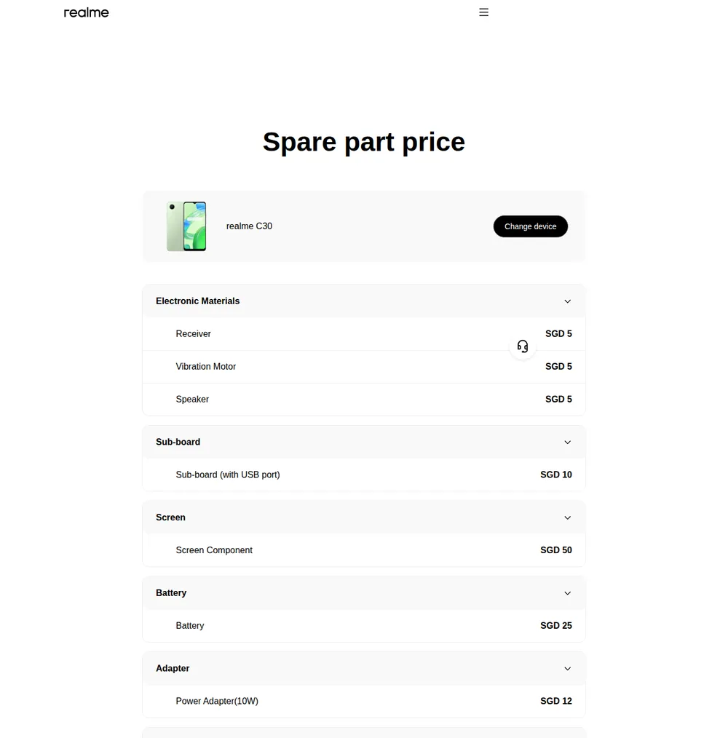Viewport: 728px width, 738px height.
Task: Click the realme C30 phone image
Action: (x=186, y=226)
